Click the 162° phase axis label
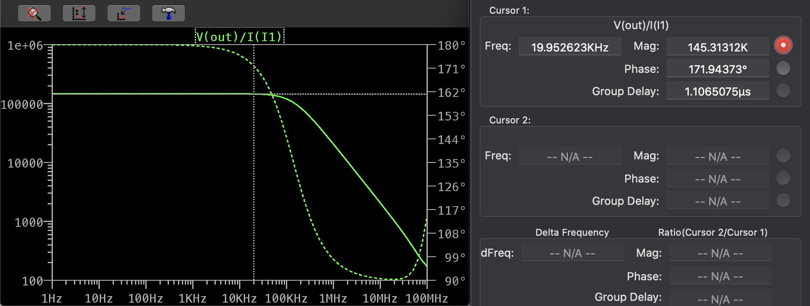 (x=451, y=93)
